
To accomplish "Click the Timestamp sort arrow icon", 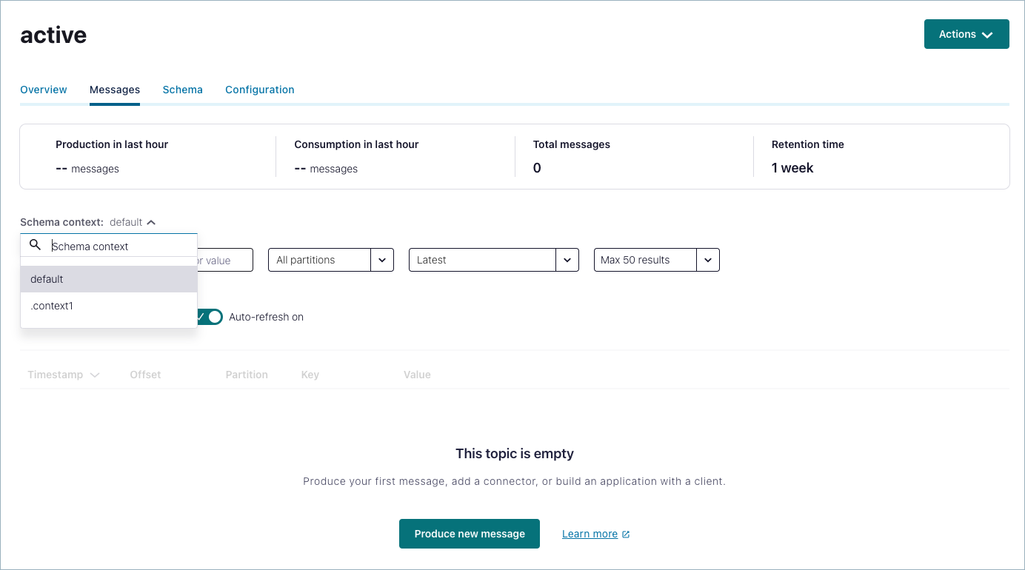I will click(x=95, y=375).
